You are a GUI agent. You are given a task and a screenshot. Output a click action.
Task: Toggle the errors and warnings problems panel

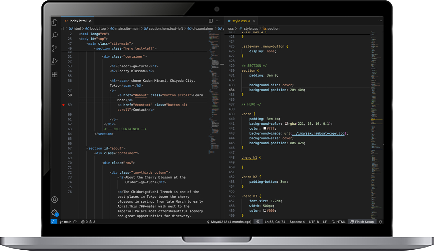[x=88, y=222]
